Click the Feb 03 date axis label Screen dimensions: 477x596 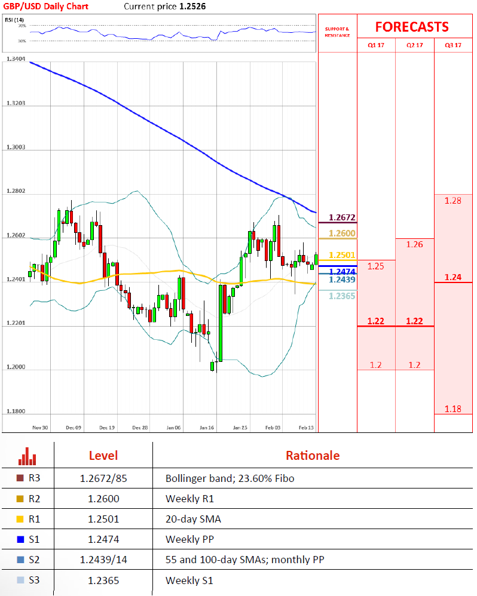pyautogui.click(x=273, y=428)
